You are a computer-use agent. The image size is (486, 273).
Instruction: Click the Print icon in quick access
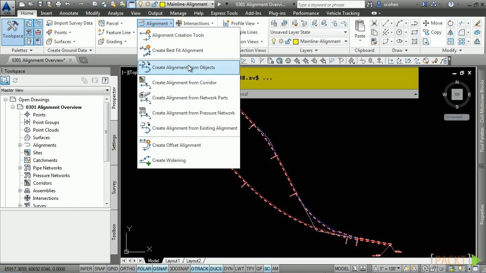tap(58, 4)
